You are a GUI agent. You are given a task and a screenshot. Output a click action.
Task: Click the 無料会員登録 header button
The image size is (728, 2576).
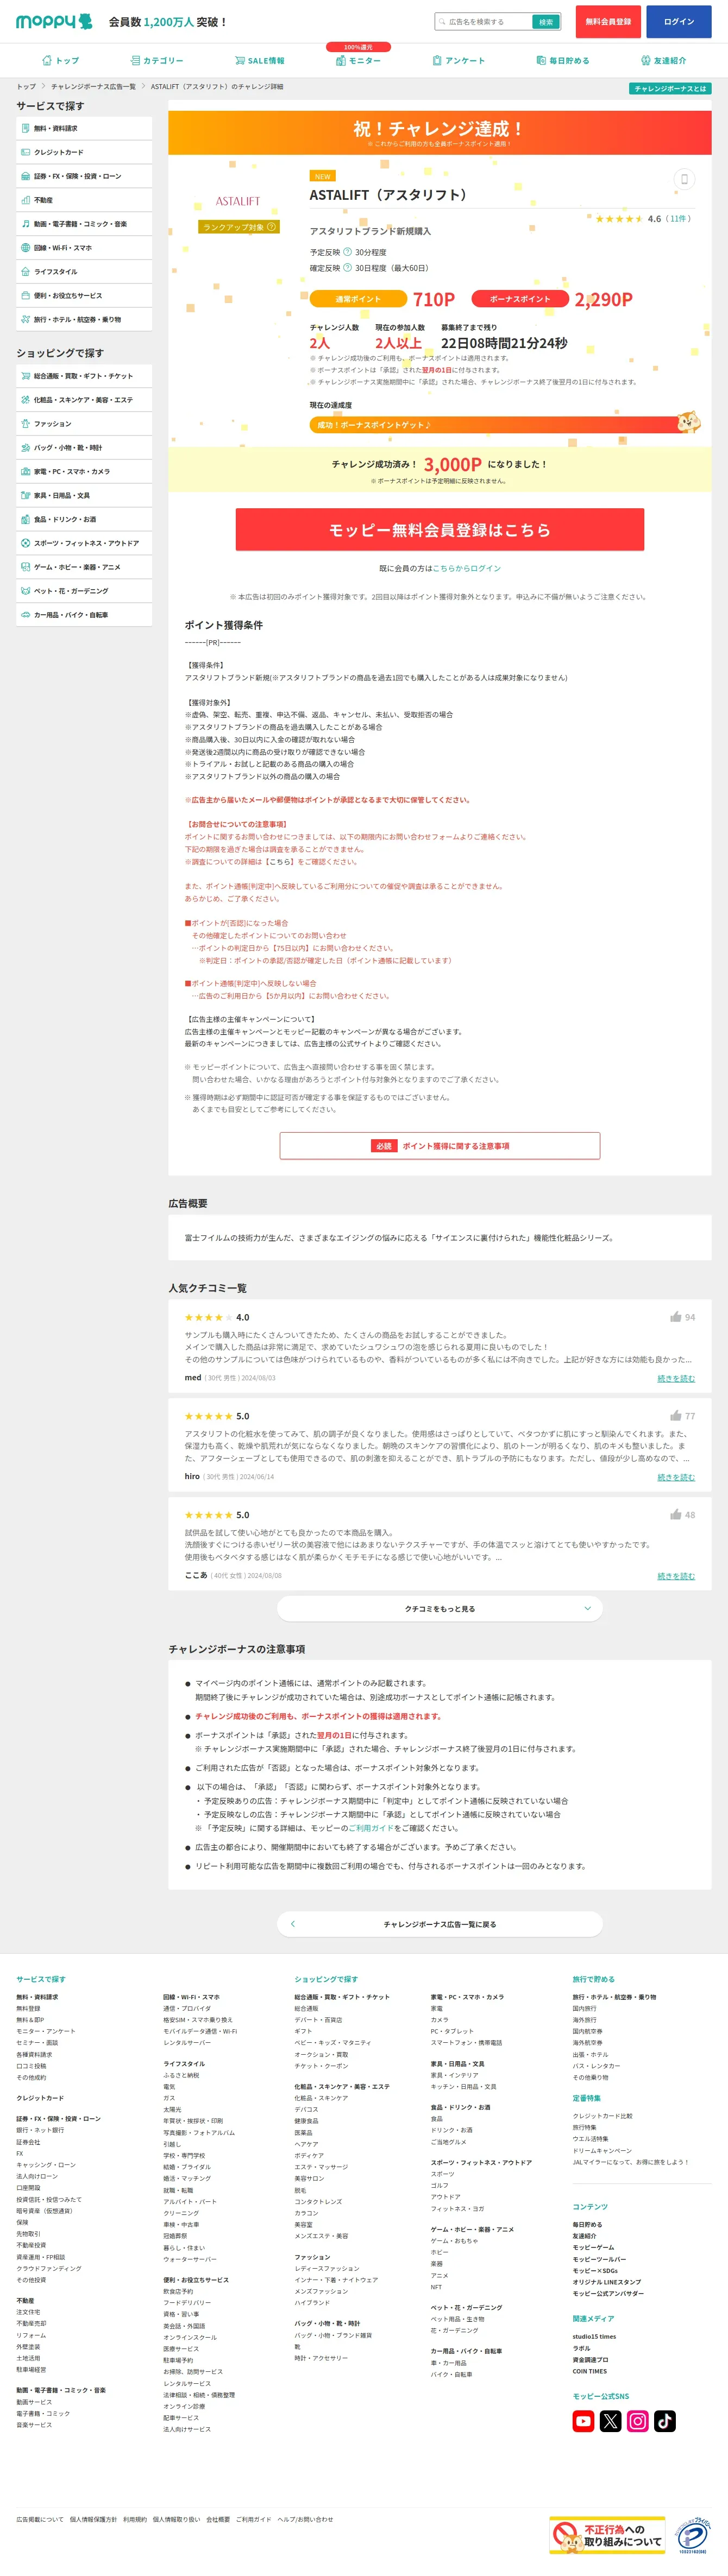tap(608, 22)
